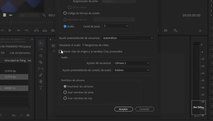This screenshot has width=213, height=121.
Task: Select the non-highlighted 23.976 fps row
Action: [x=14, y=71]
